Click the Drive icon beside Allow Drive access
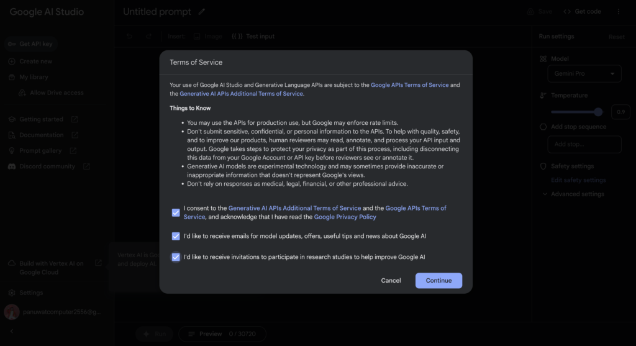This screenshot has height=346, width=636. click(22, 93)
